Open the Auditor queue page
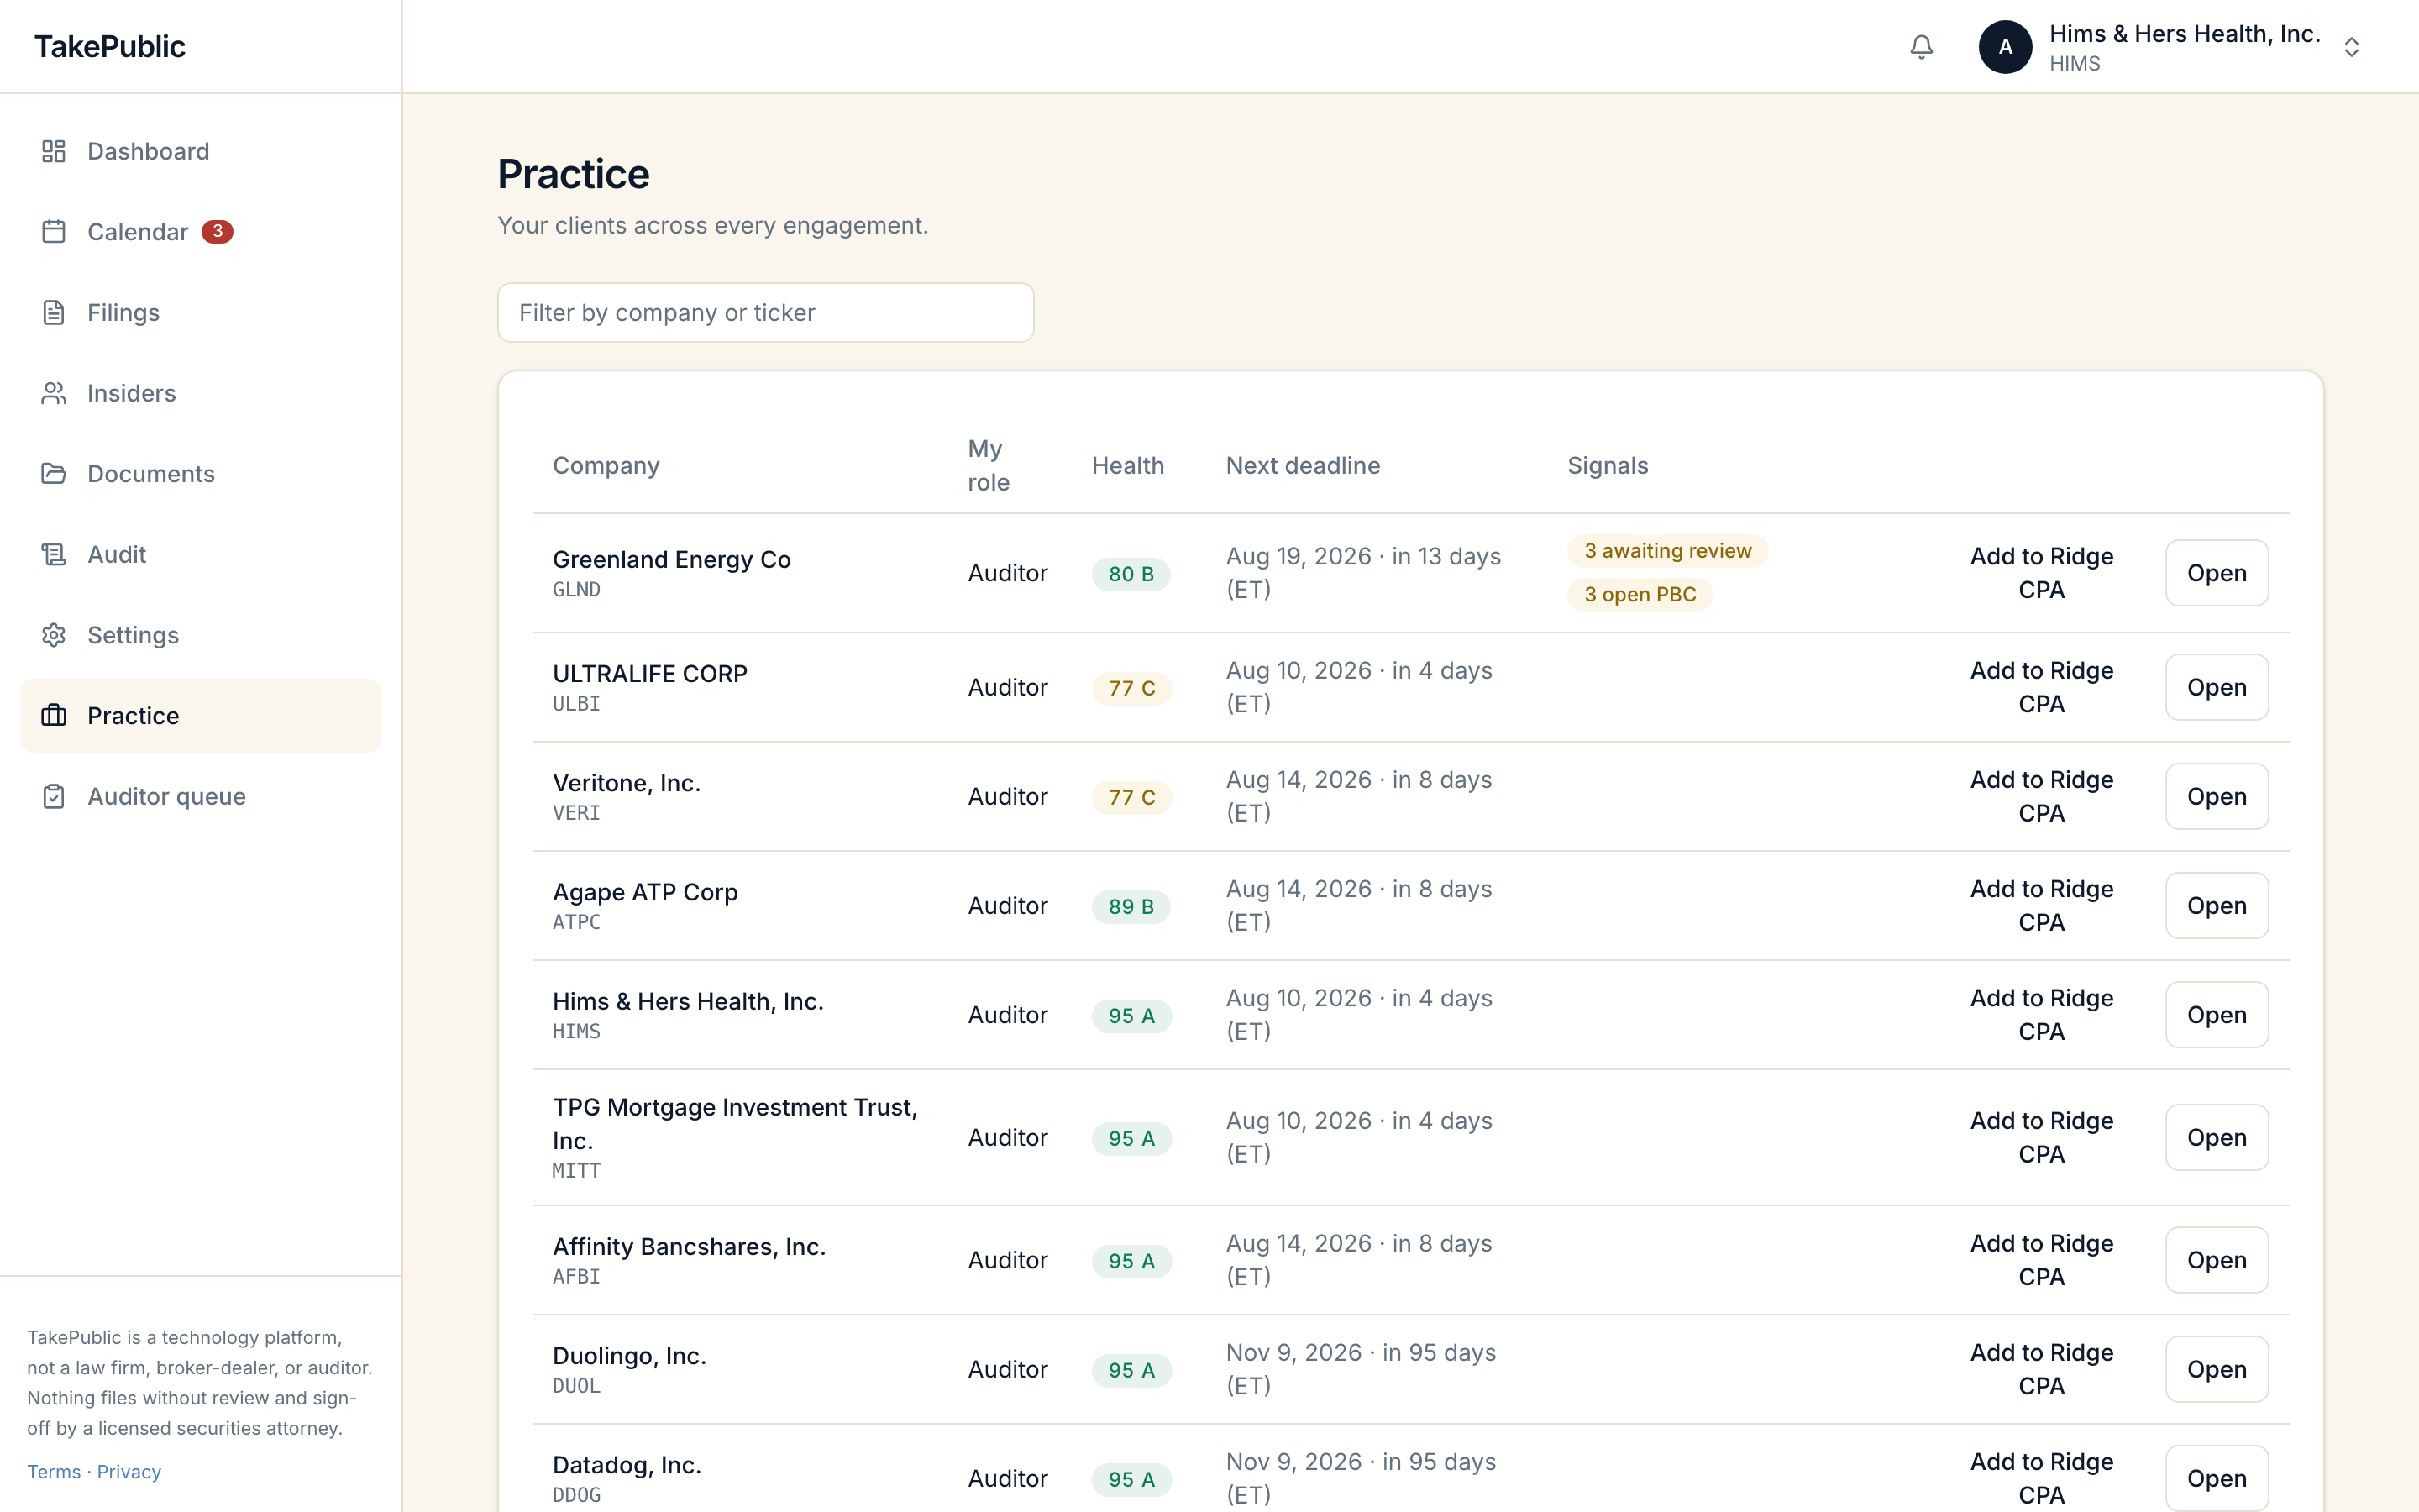2419x1512 pixels. [x=201, y=796]
